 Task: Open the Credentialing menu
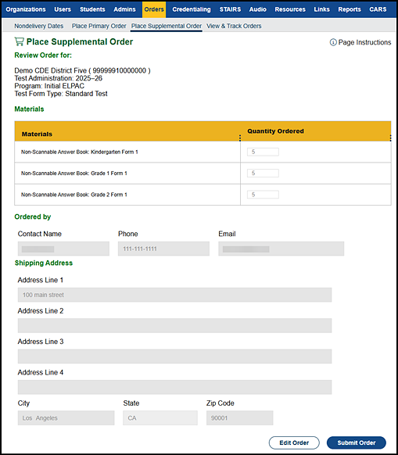click(x=192, y=9)
